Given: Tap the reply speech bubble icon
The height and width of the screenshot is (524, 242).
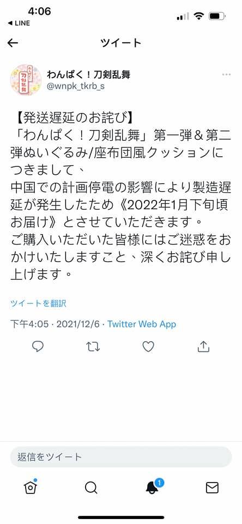Looking at the screenshot, I should (38, 347).
